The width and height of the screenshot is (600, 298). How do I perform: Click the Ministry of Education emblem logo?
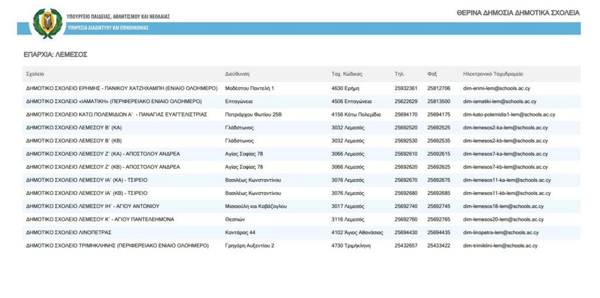[47, 23]
